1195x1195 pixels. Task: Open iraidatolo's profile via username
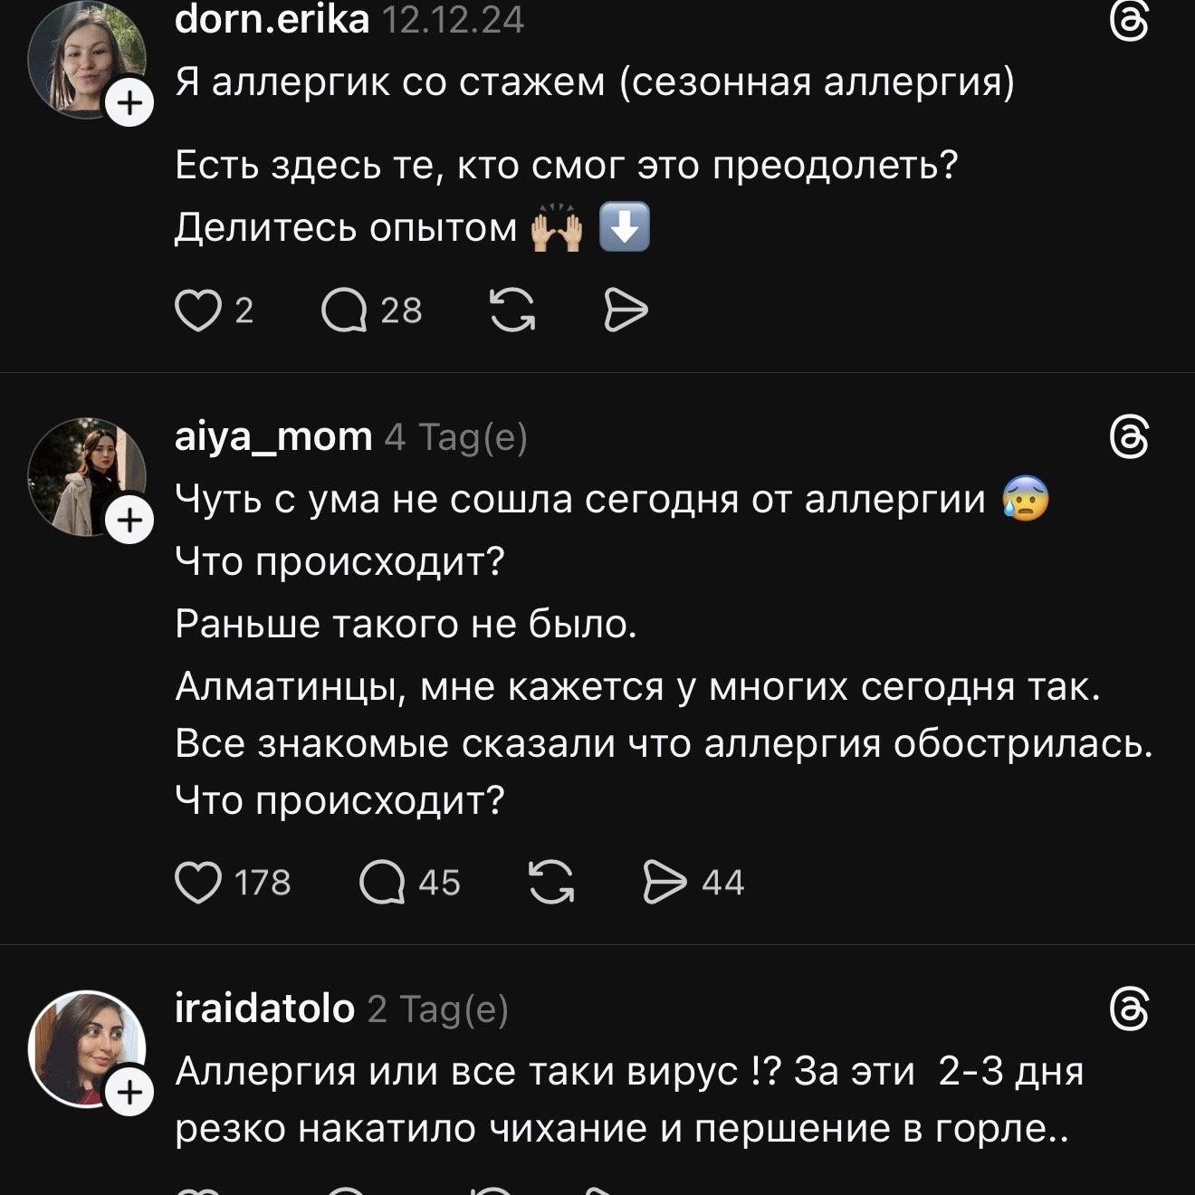[264, 1009]
